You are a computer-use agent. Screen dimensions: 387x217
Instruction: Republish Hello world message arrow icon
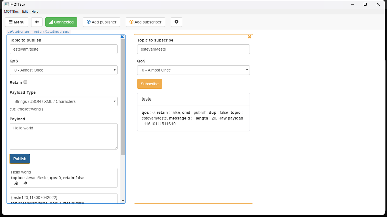click(25, 183)
